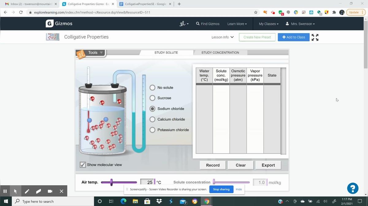This screenshot has width=368, height=206.
Task: Pause the Screencastify recording
Action: click(x=5, y=191)
